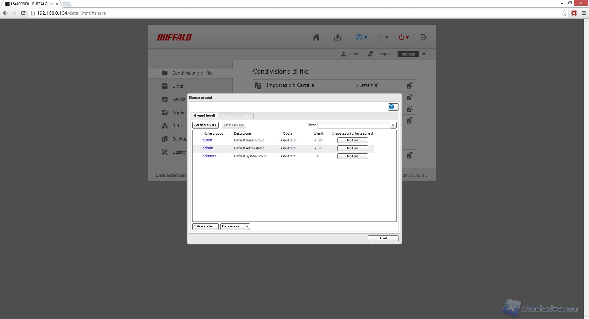Viewport: 589px width, 319px height.
Task: Clear the Filtro field with X
Action: 393,125
